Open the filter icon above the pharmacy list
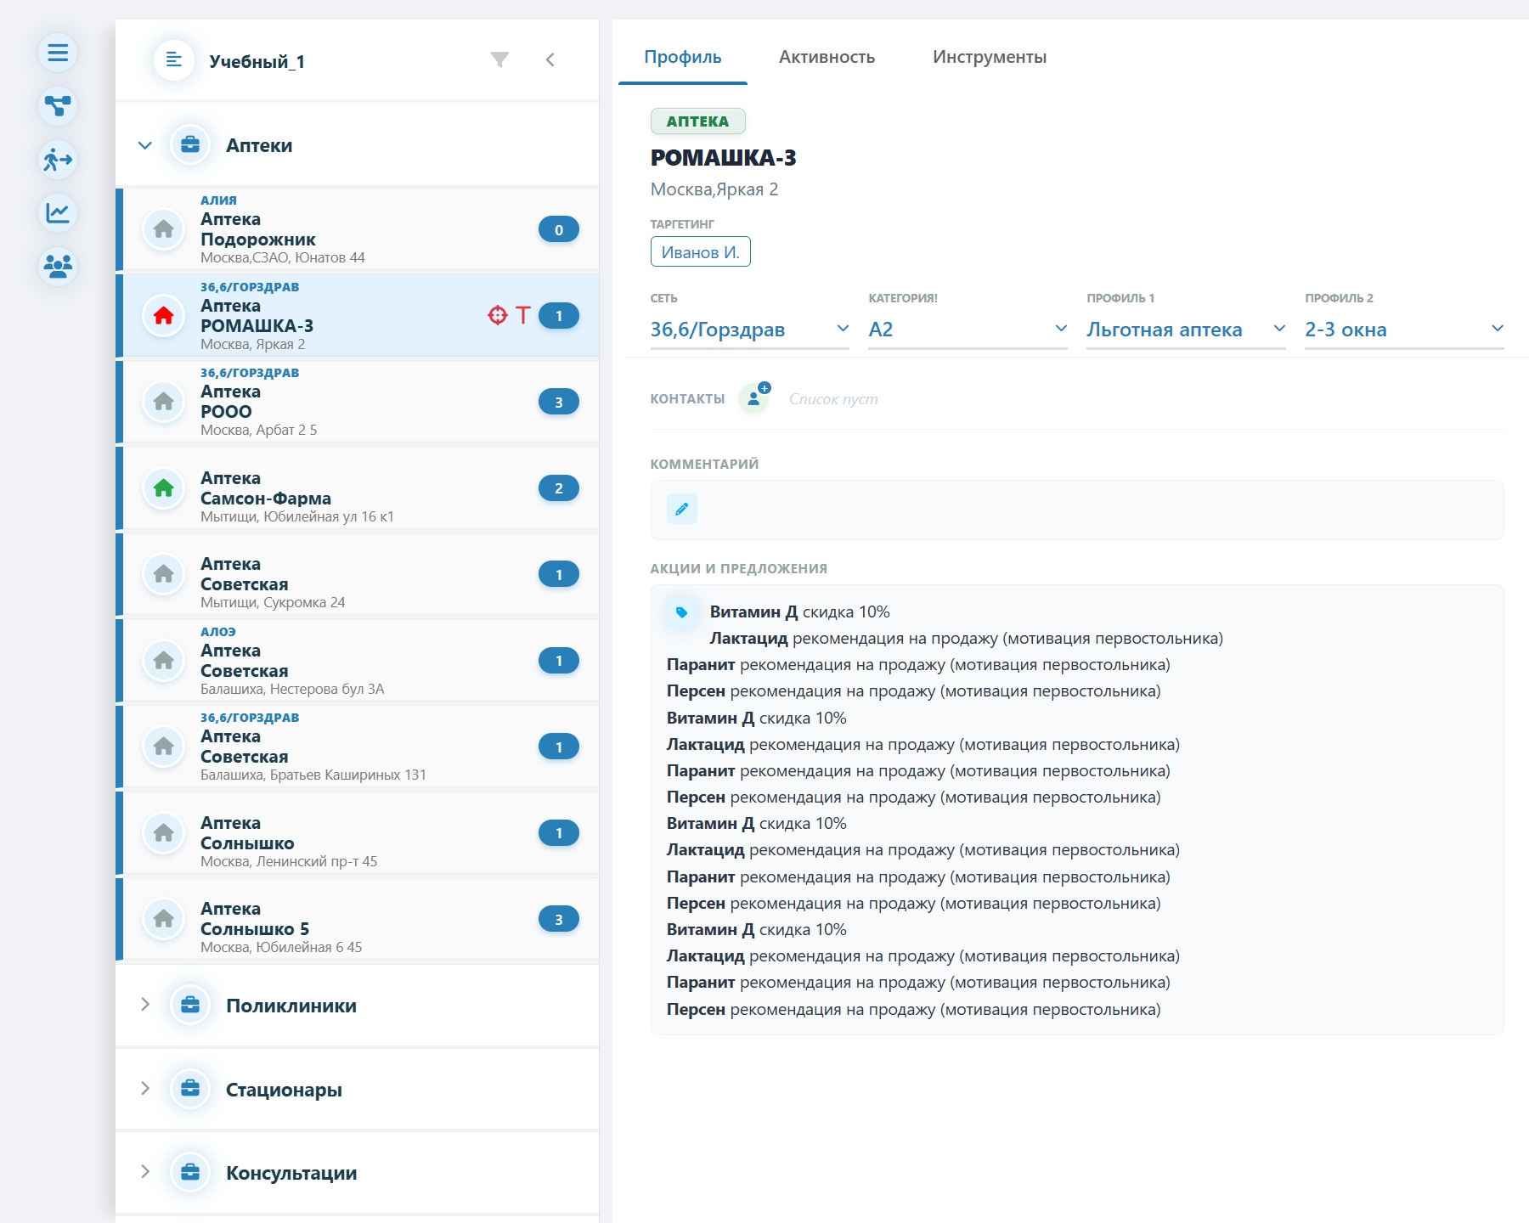The height and width of the screenshot is (1223, 1529). tap(500, 59)
